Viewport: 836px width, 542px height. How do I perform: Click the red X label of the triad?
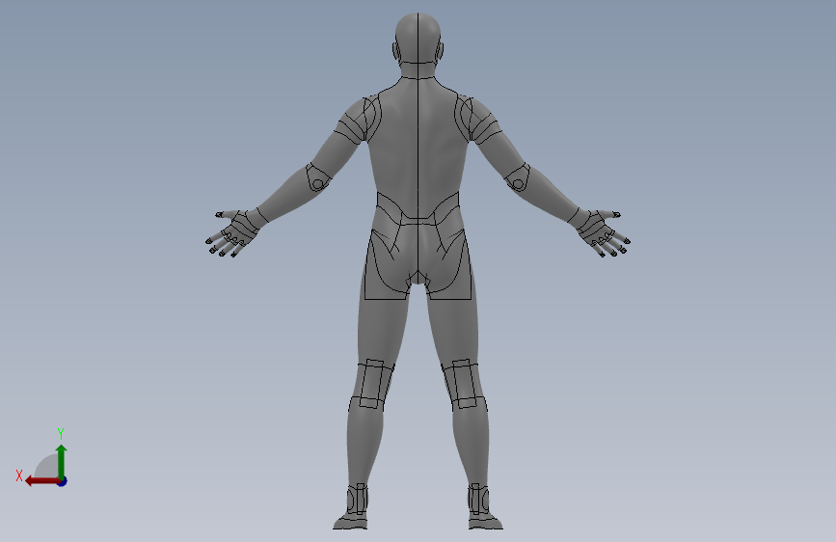pyautogui.click(x=19, y=475)
